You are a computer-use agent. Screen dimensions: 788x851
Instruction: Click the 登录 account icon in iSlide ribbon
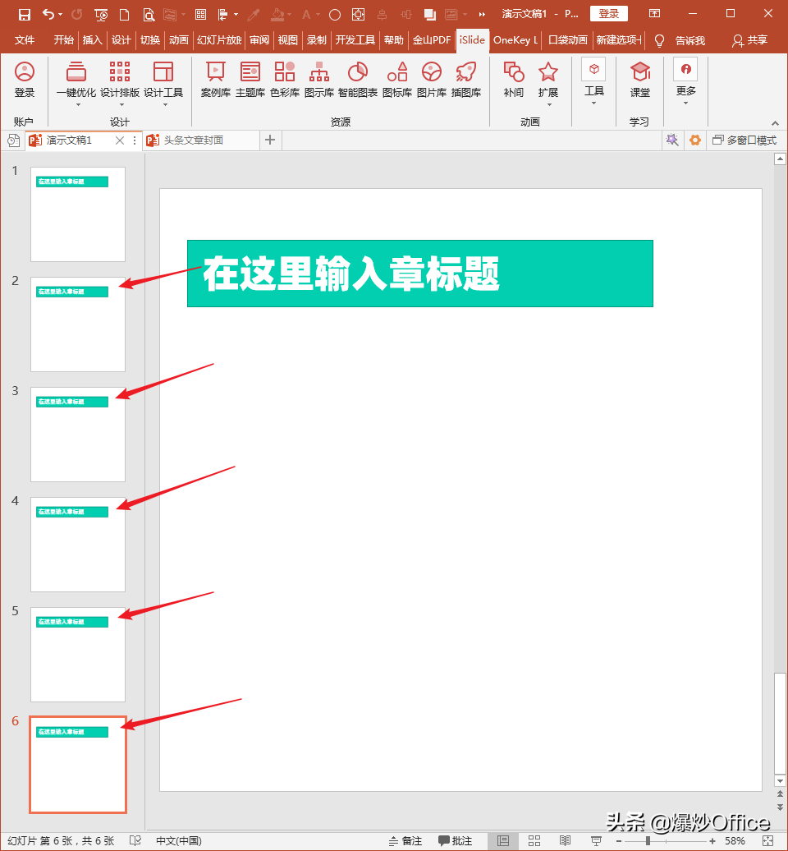click(x=25, y=79)
